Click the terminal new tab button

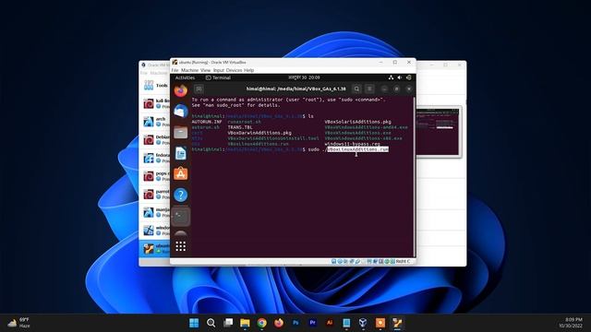[x=199, y=89]
